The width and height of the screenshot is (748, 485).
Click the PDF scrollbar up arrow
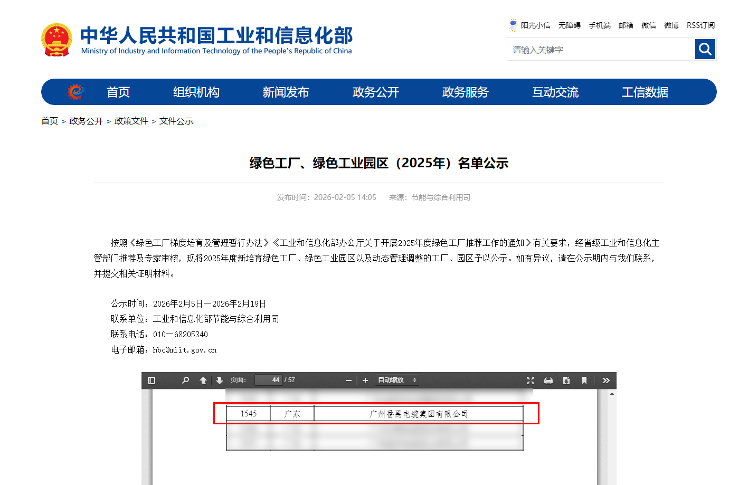[612, 394]
